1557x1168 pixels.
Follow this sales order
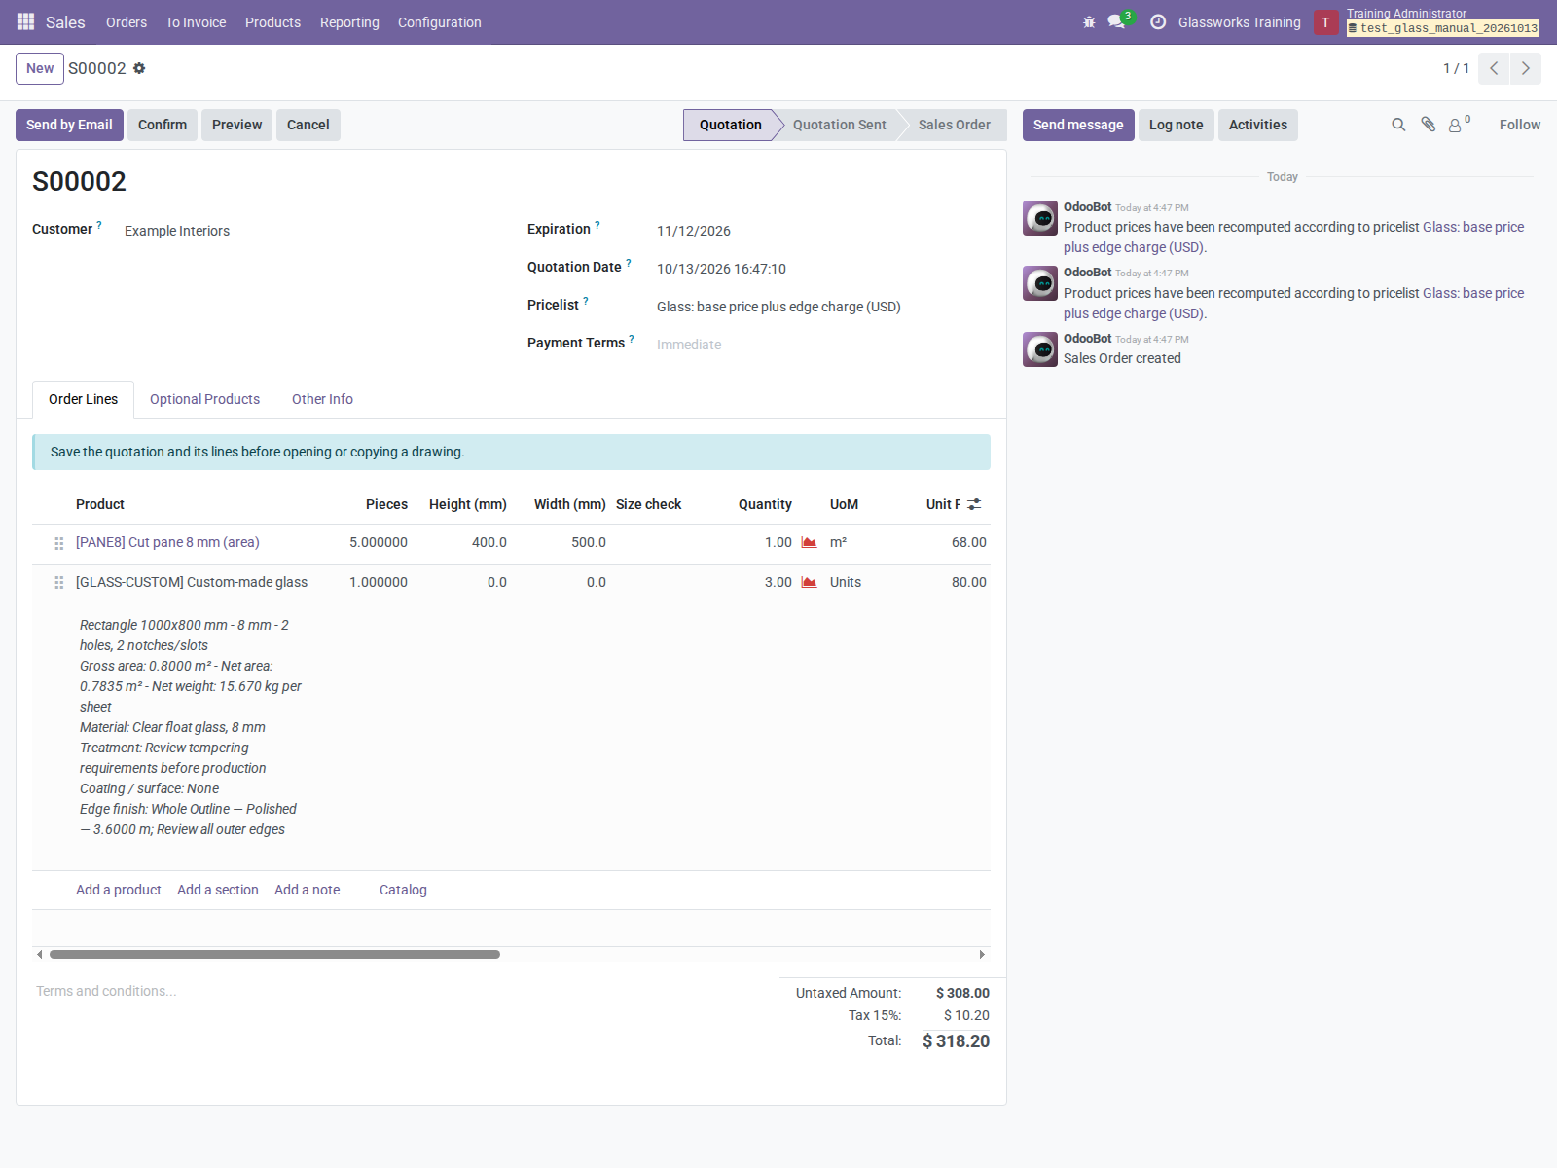coord(1519,125)
